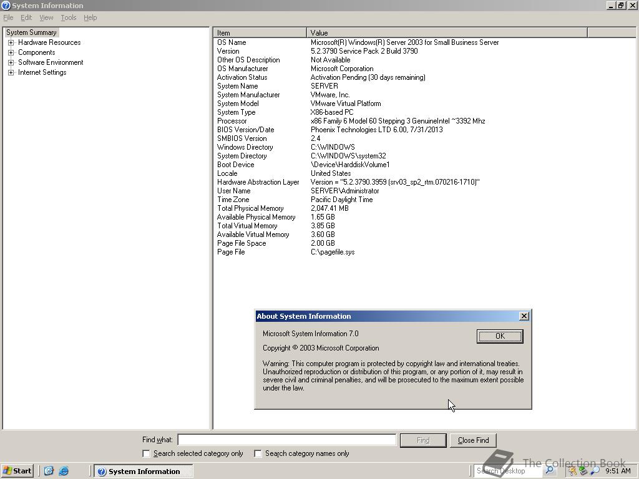
Task: Click the Search Desktop field in the taskbar
Action: (x=509, y=471)
